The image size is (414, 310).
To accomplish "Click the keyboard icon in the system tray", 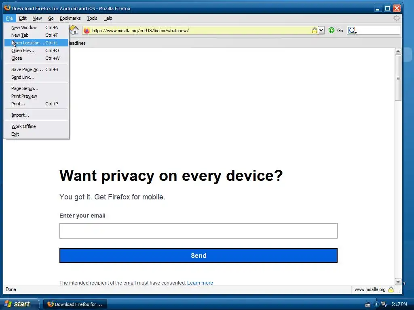I will [x=368, y=304].
